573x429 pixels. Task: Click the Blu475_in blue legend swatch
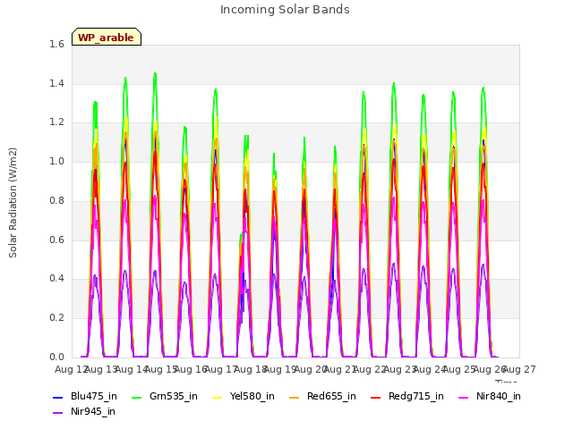(57, 397)
